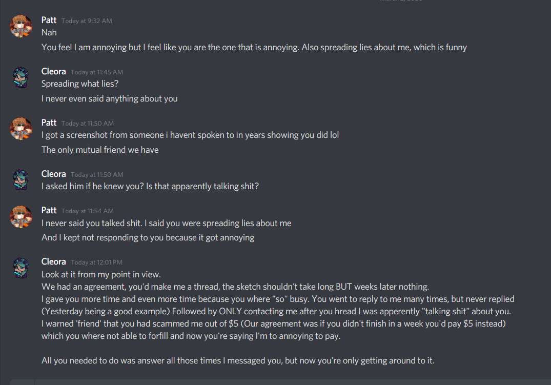Screen dimensions: 551x385
Task: Click Cleora's username above 'Spreading what lies?'
Action: (x=53, y=71)
